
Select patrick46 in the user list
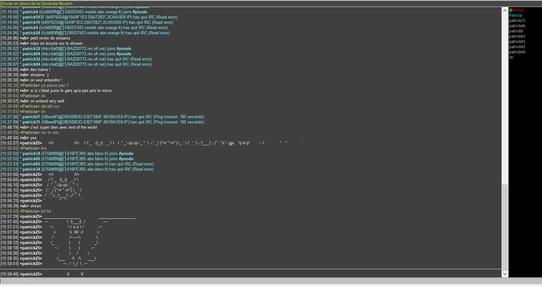517,26
